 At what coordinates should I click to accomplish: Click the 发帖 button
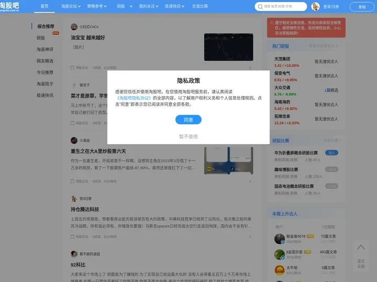coord(362,7)
